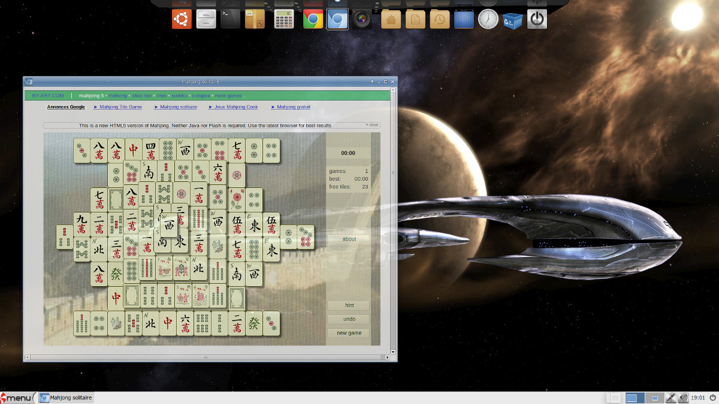Click the hint button
This screenshot has height=404, width=719.
tap(349, 305)
